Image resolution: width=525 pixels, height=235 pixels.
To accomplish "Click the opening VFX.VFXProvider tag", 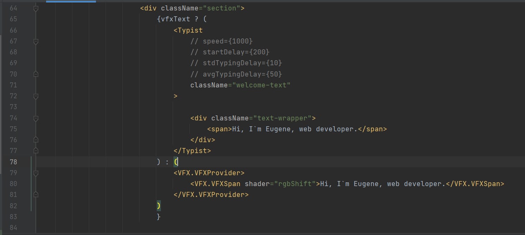I will (209, 173).
